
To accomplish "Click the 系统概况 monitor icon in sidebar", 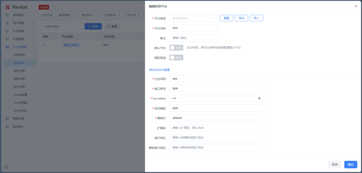I will (7, 15).
